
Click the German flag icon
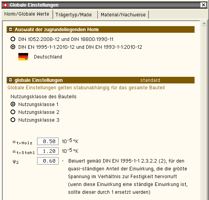click(23, 57)
